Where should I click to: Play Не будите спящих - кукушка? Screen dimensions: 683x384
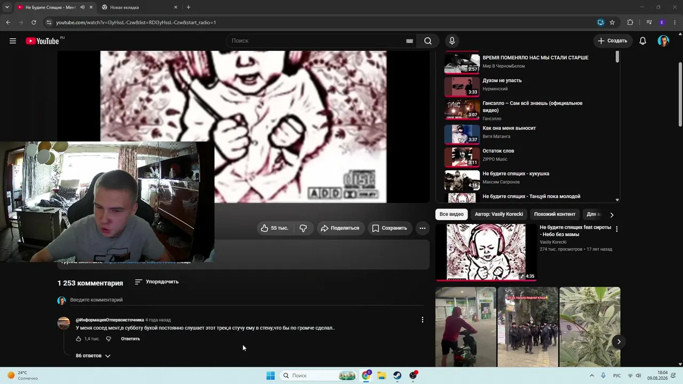(515, 174)
